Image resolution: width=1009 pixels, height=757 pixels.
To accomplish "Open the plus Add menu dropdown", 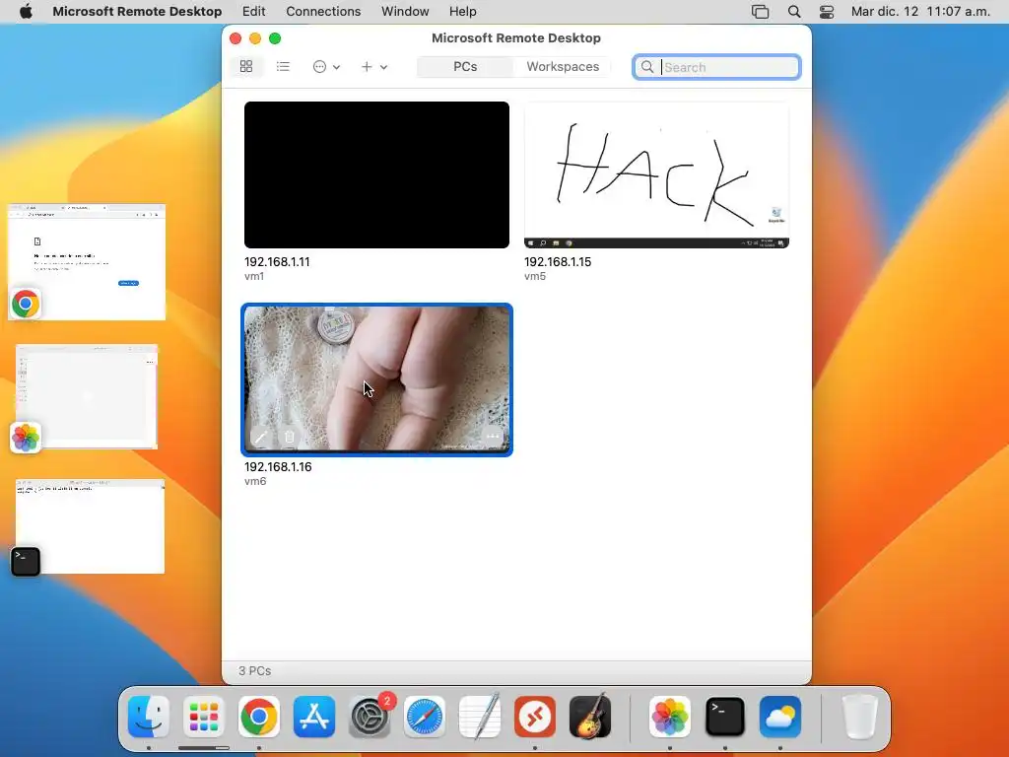I will [x=373, y=66].
